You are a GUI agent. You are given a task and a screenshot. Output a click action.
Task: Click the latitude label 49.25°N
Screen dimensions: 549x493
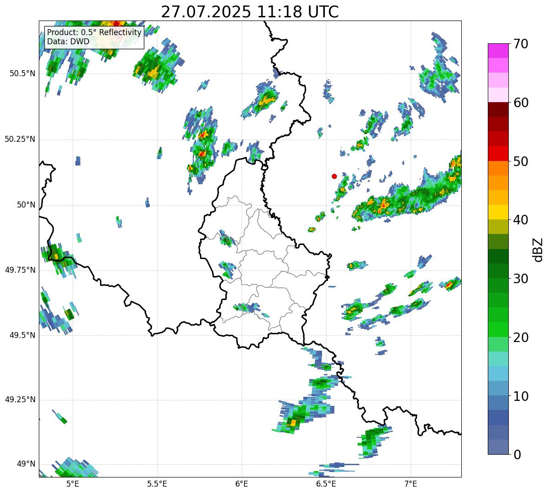pyautogui.click(x=20, y=400)
